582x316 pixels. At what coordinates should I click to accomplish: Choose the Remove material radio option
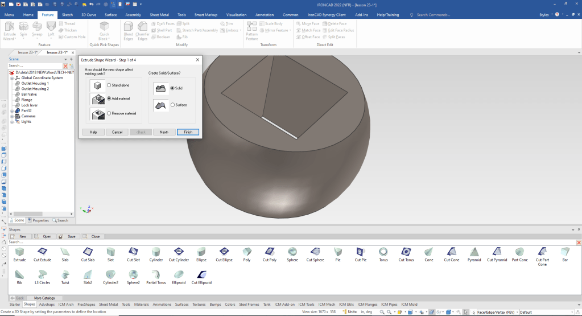click(x=109, y=113)
